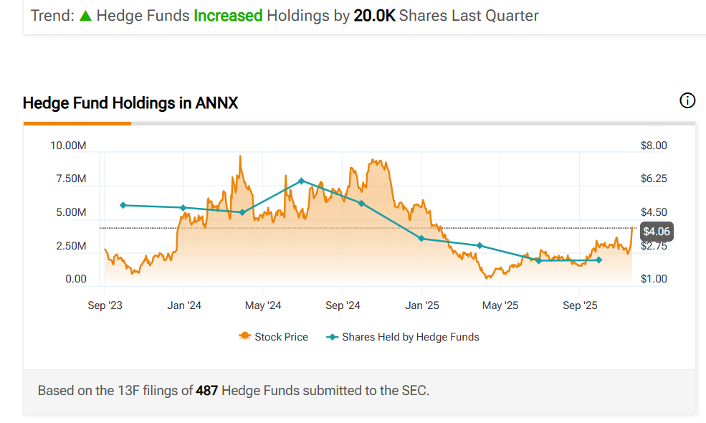Image resolution: width=706 pixels, height=423 pixels.
Task: Click the highest teal diamond data point
Action: tap(302, 181)
